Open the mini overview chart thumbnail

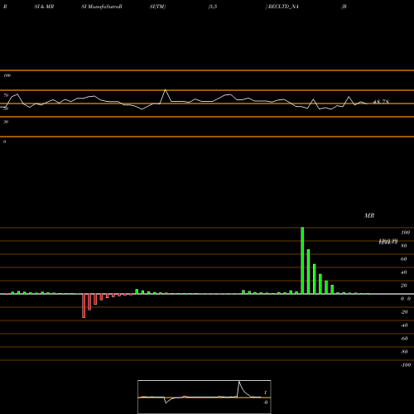click(205, 397)
